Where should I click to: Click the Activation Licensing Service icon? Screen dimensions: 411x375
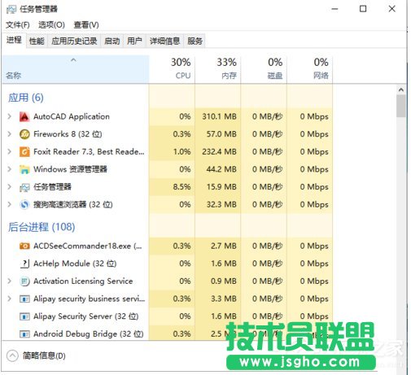pos(24,281)
